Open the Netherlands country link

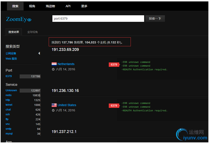coord(66,64)
